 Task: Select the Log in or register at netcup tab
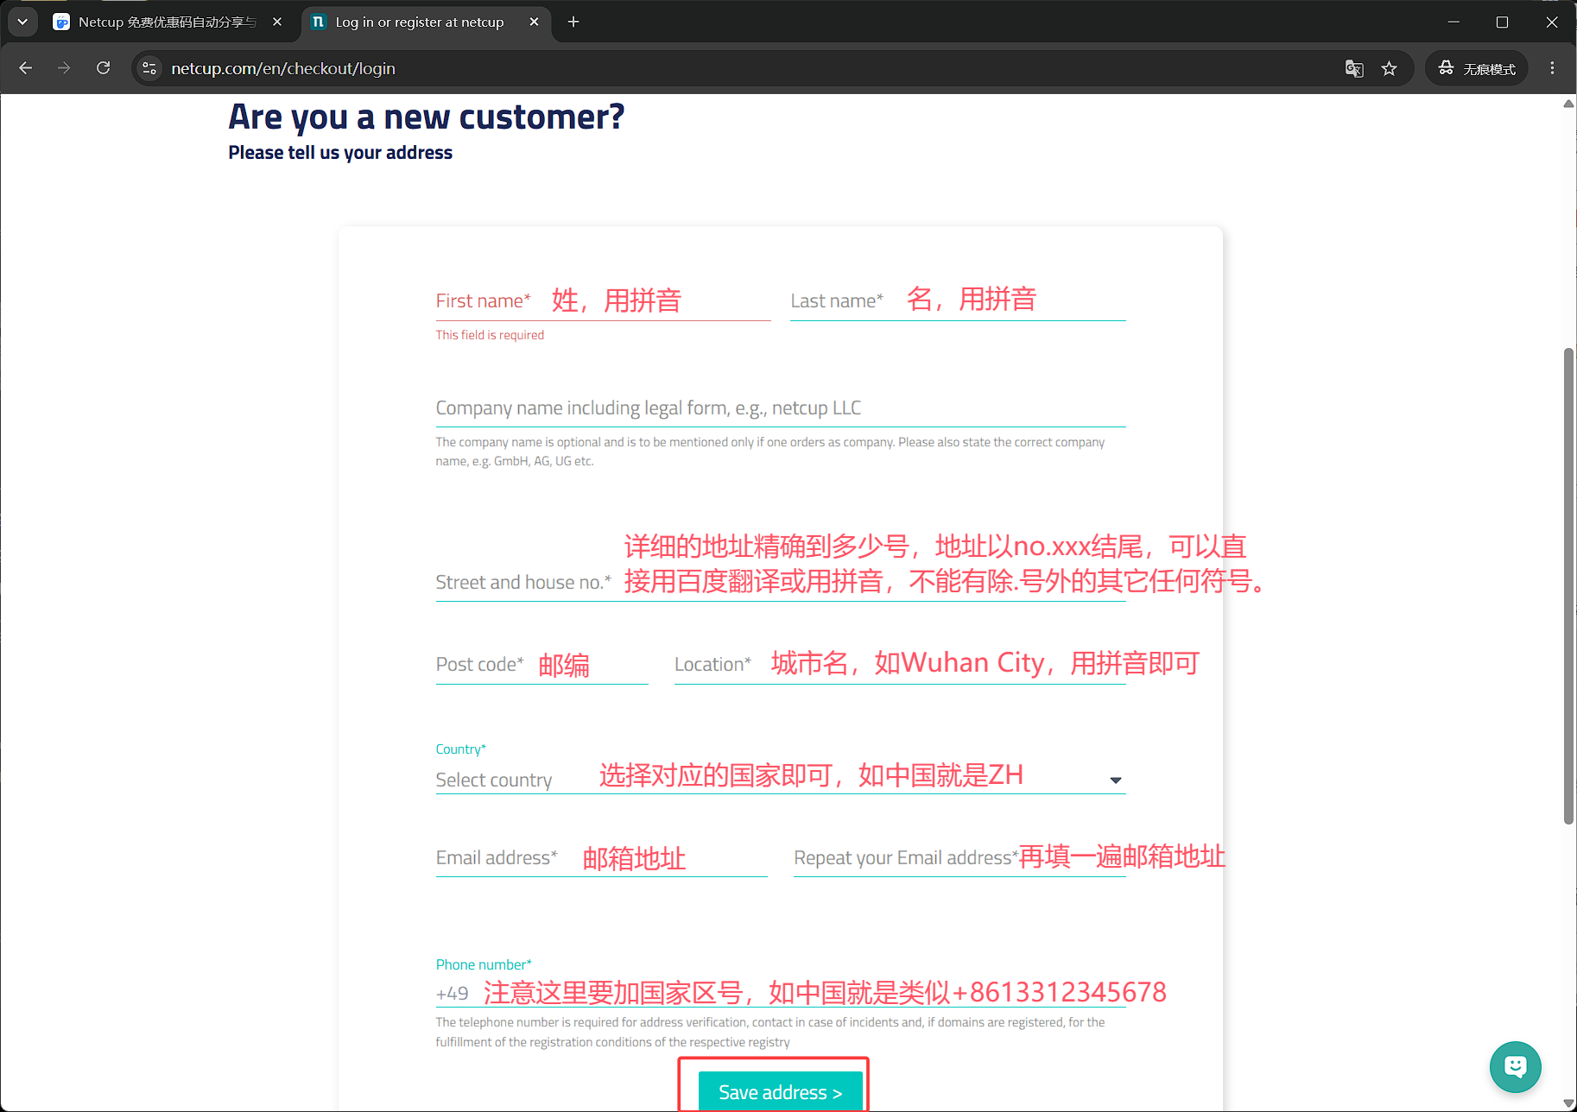(420, 22)
